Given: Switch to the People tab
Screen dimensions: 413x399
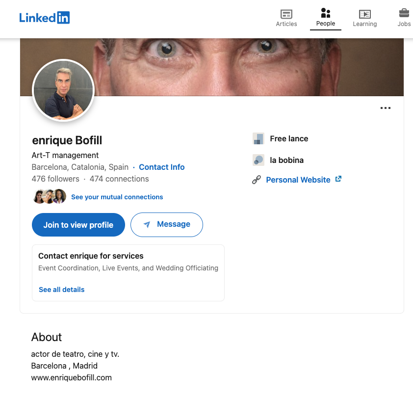Looking at the screenshot, I should [326, 17].
